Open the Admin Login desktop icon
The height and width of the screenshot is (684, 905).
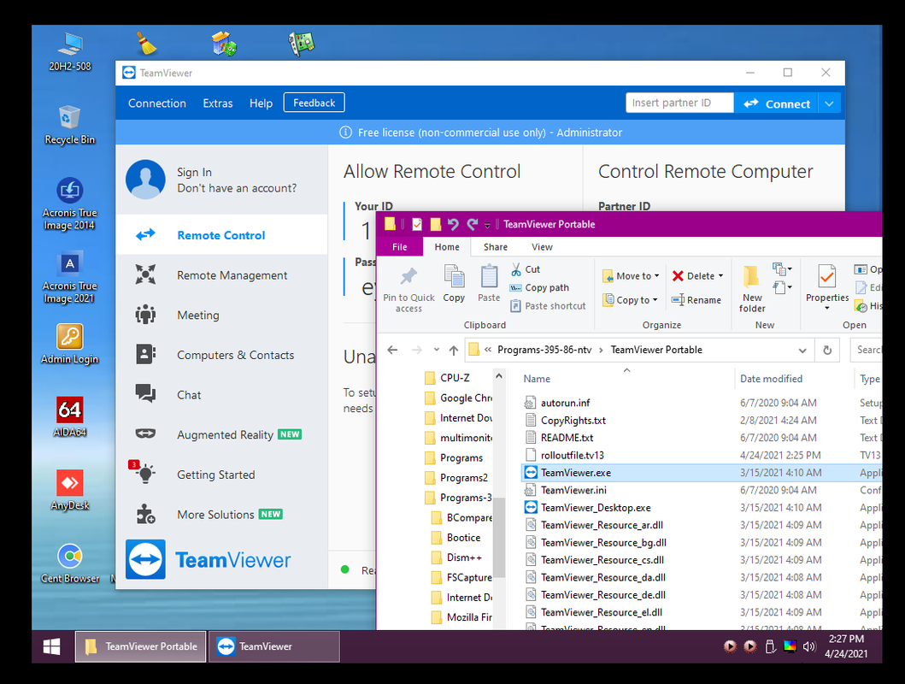coord(70,344)
